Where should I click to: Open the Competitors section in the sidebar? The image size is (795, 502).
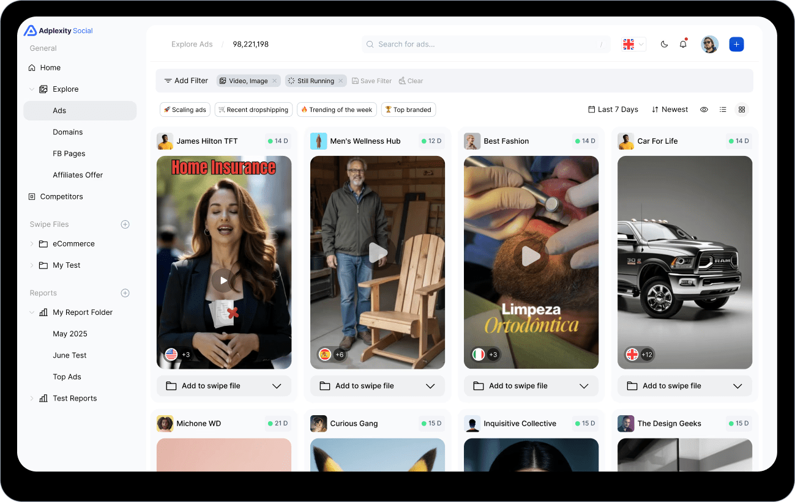coord(62,196)
